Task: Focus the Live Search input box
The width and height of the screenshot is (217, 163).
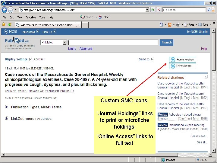Action: click(184, 10)
